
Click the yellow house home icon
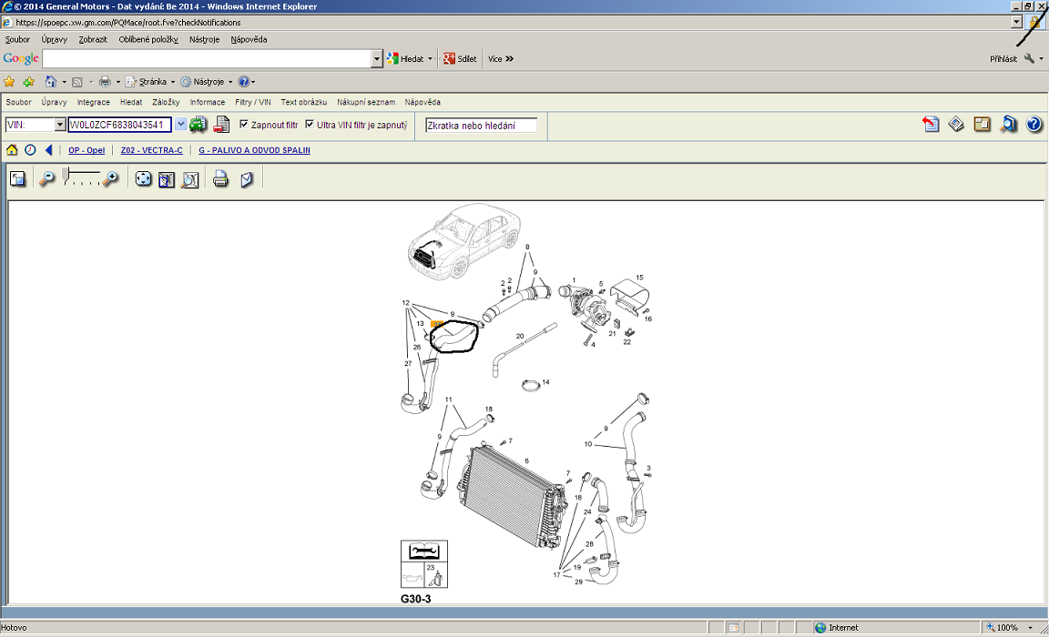(12, 150)
